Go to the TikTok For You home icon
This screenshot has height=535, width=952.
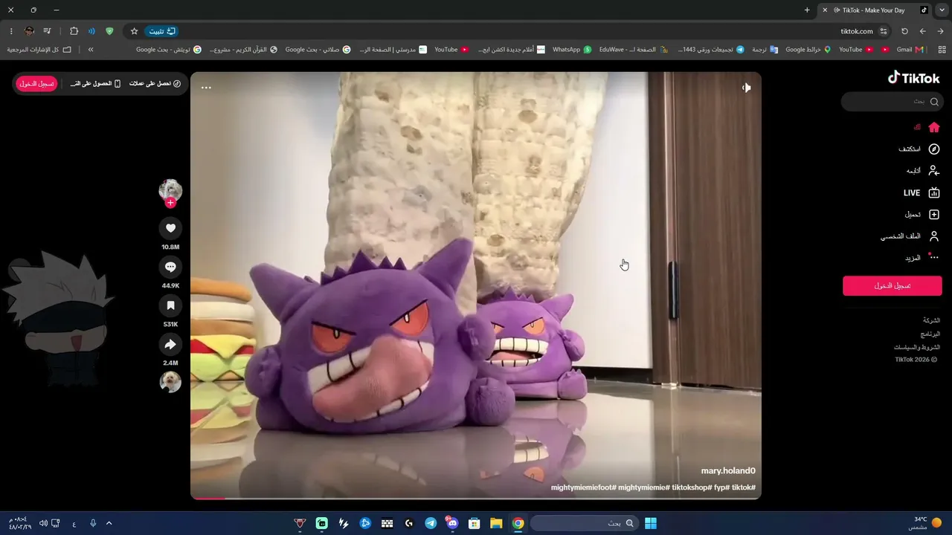pos(934,127)
